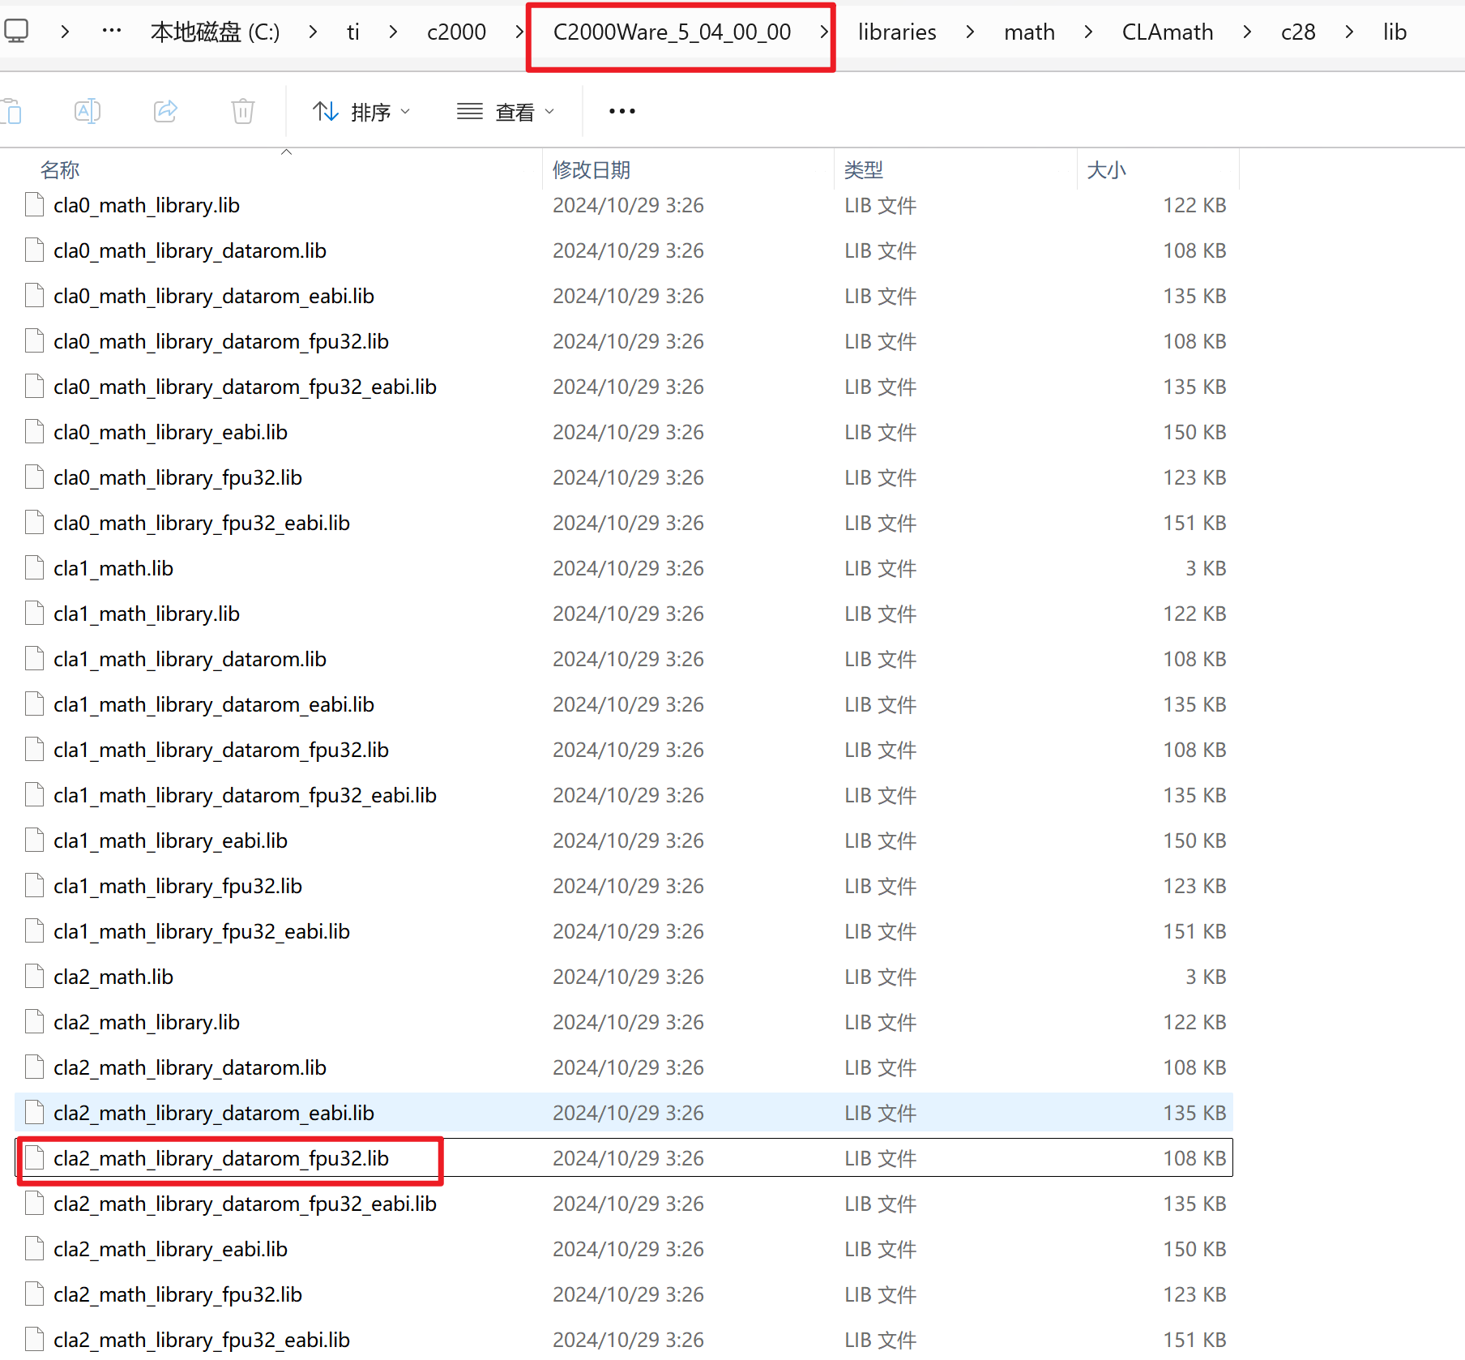
Task: Go to the ti folder breadcrumb
Action: pos(353,32)
